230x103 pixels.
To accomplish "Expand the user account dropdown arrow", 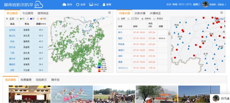I will pos(226,5).
